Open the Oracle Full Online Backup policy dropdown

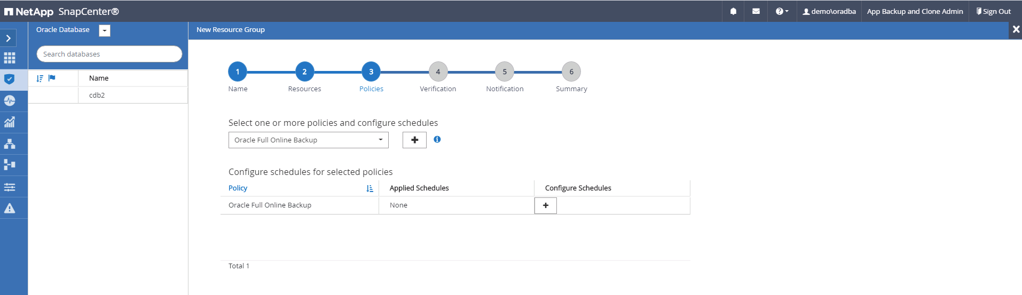pyautogui.click(x=308, y=140)
